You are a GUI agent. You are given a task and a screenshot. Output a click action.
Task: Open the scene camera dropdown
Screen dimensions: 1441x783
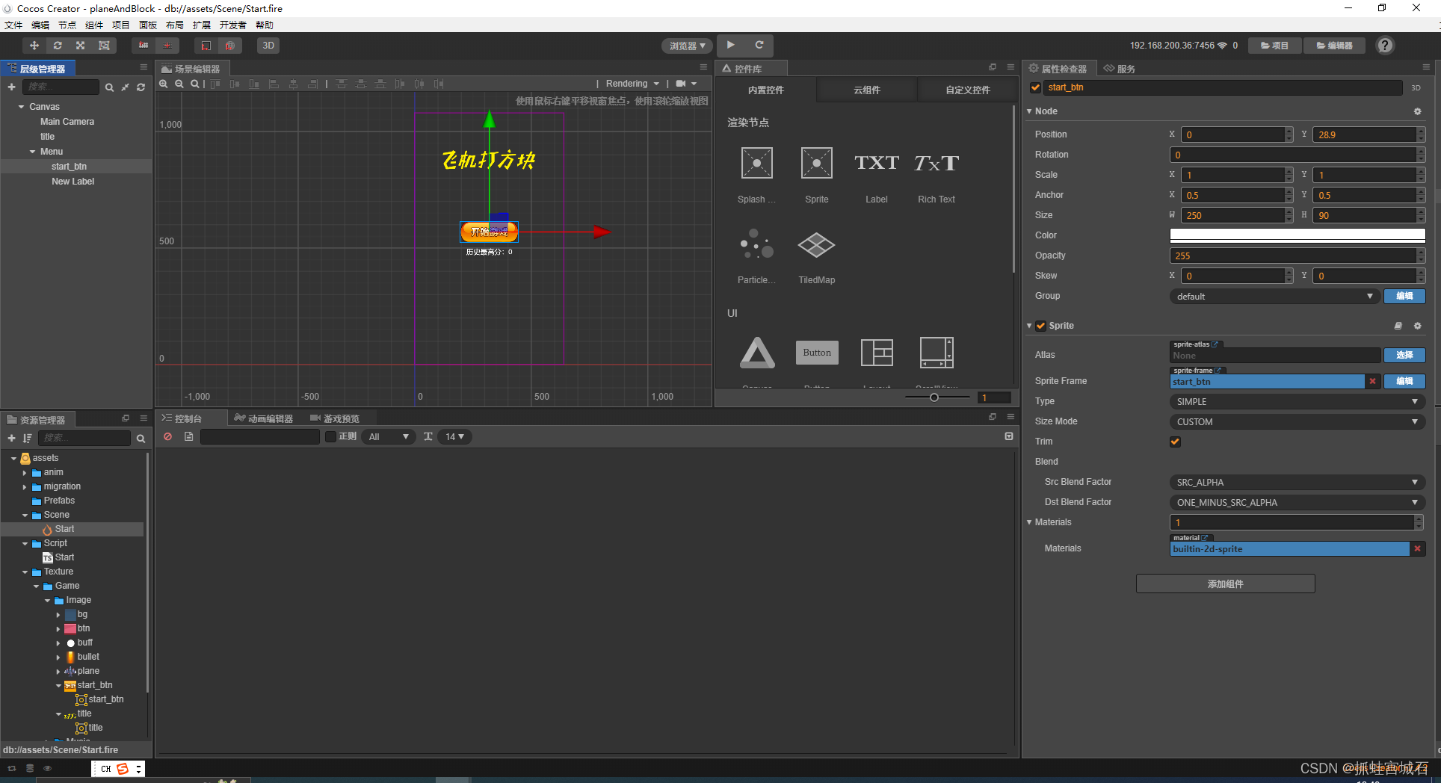point(686,84)
